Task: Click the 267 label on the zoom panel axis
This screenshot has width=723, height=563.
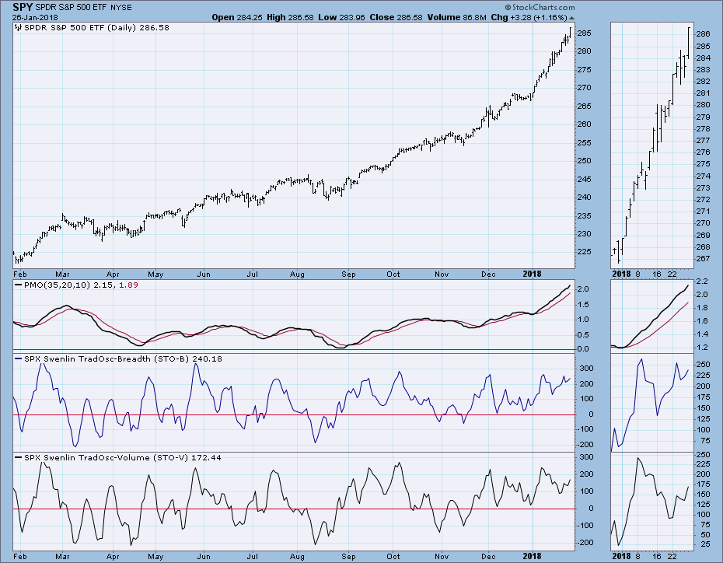Action: 703,259
